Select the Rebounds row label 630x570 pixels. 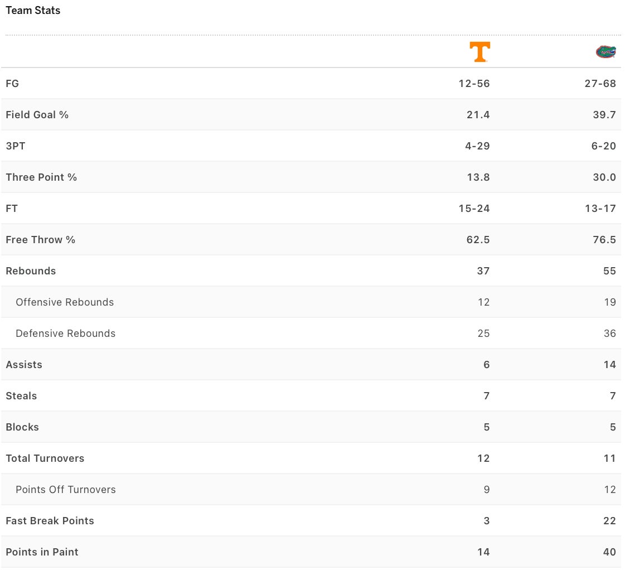[31, 271]
